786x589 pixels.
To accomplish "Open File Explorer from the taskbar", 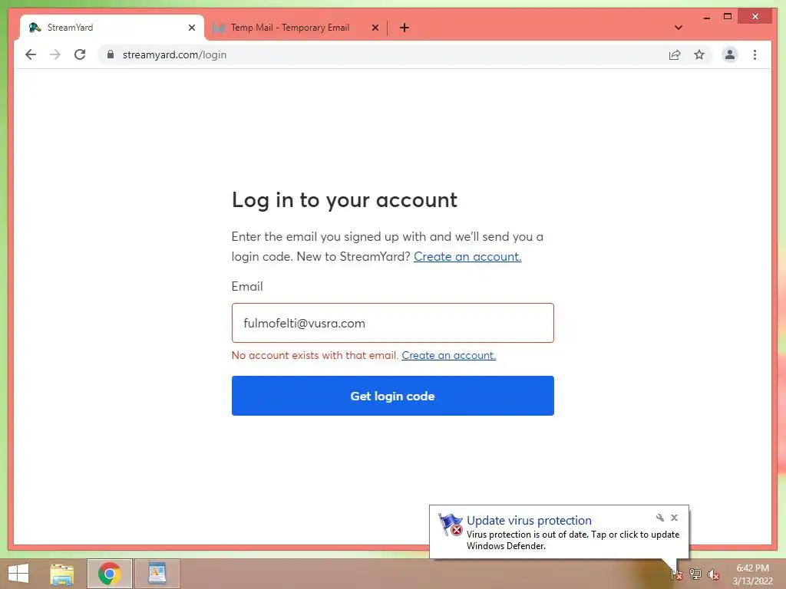I will (62, 574).
